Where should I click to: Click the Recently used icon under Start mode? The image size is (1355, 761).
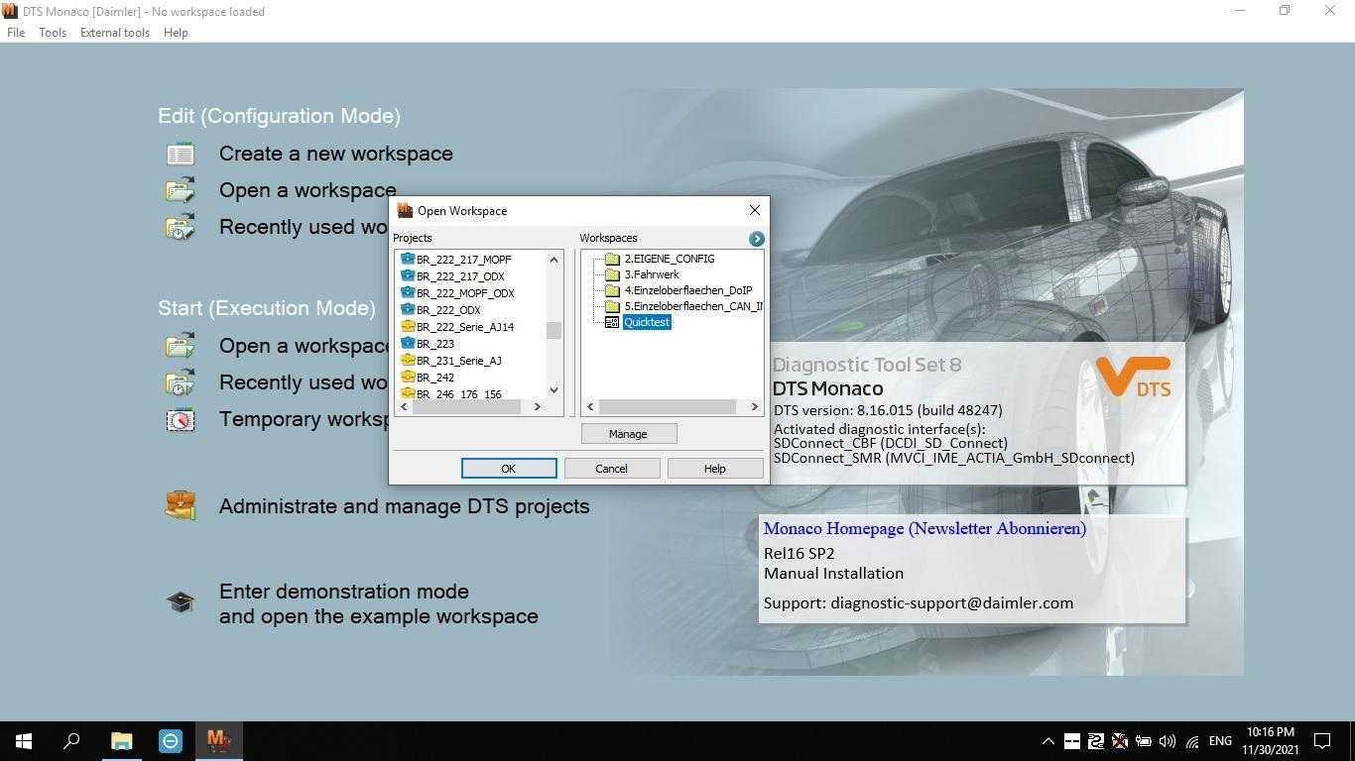pyautogui.click(x=181, y=382)
